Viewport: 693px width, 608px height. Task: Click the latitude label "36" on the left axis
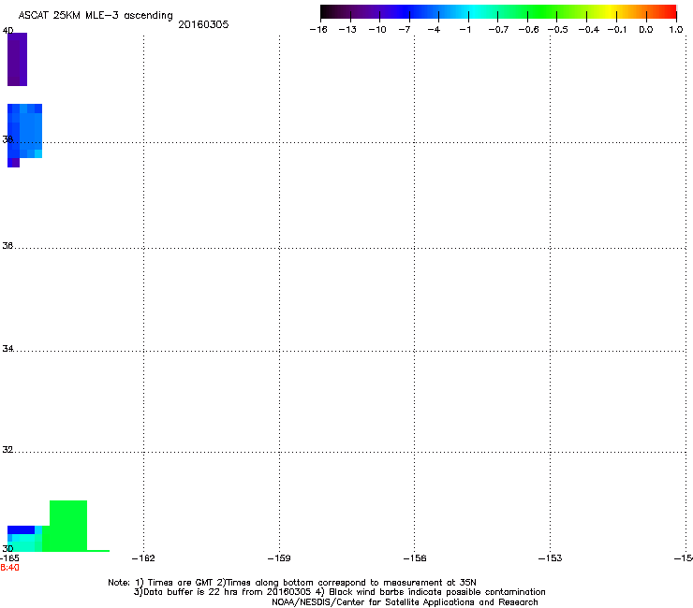tap(7, 245)
